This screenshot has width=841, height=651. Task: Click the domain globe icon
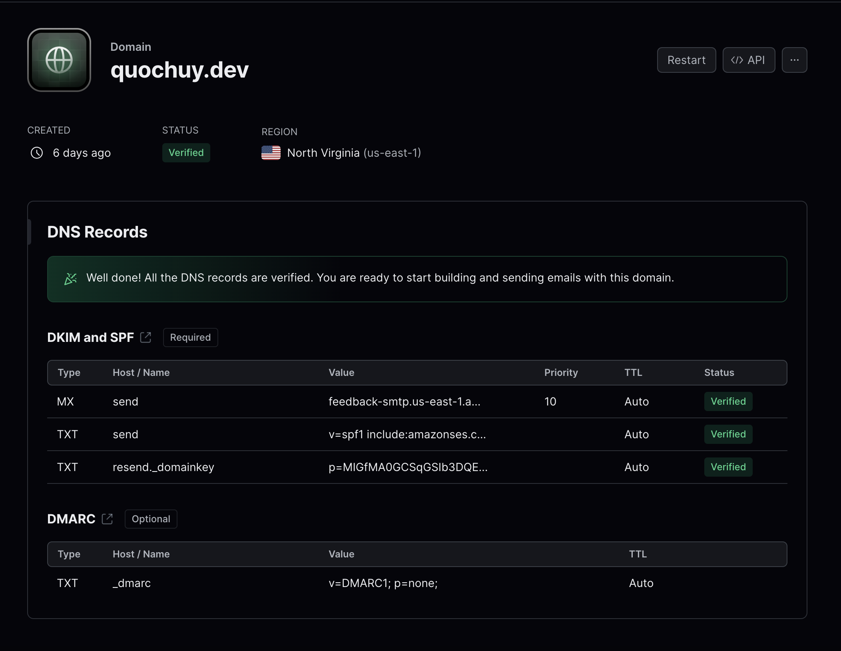(x=59, y=60)
